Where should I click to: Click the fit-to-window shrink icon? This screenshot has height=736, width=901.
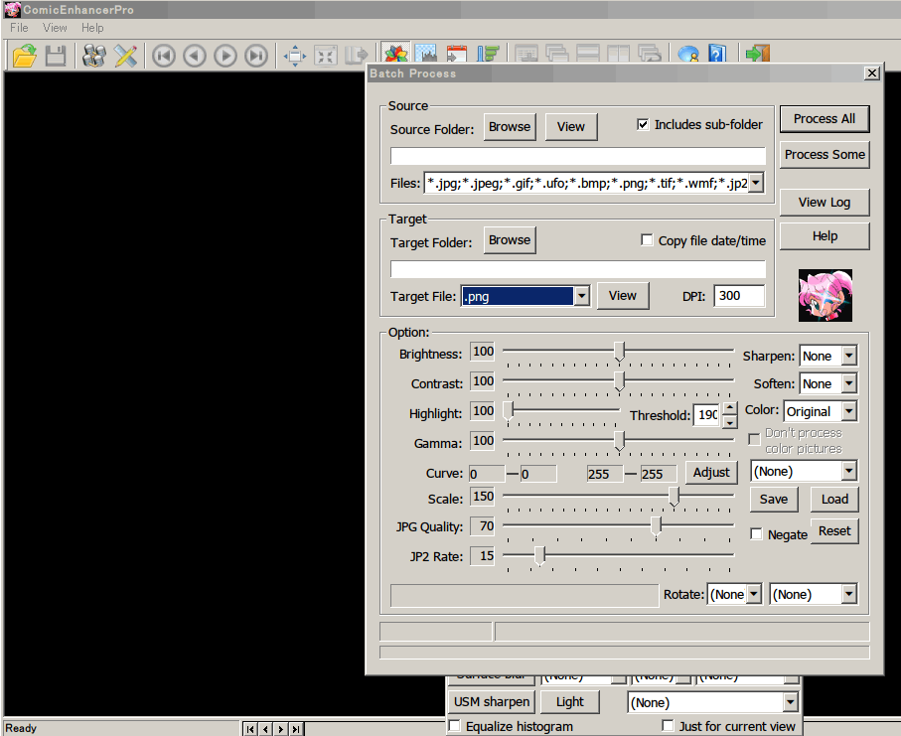[x=326, y=56]
